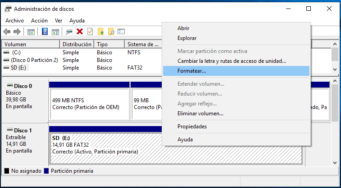Select the 99 MB partition block

[x=147, y=104]
